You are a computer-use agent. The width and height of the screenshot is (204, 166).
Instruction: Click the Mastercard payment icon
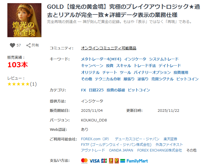(84, 161)
